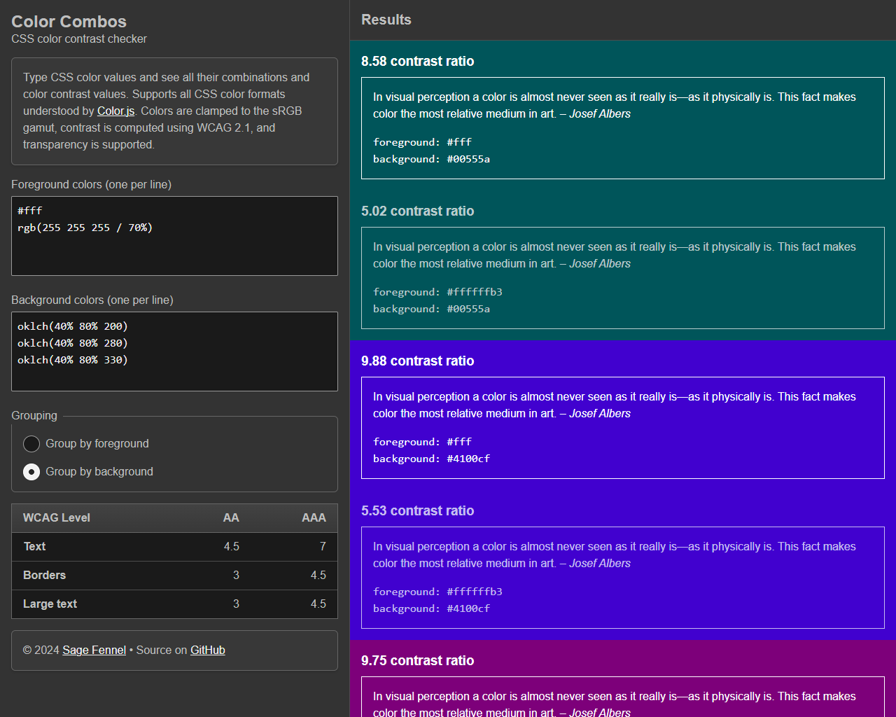
Task: Click the CSS color contrast checker subtitle
Action: [79, 39]
